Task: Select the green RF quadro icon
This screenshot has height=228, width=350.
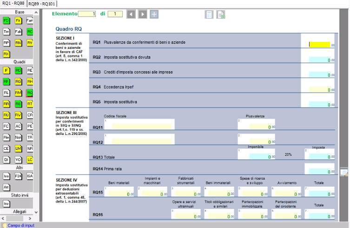Action: (6, 81)
